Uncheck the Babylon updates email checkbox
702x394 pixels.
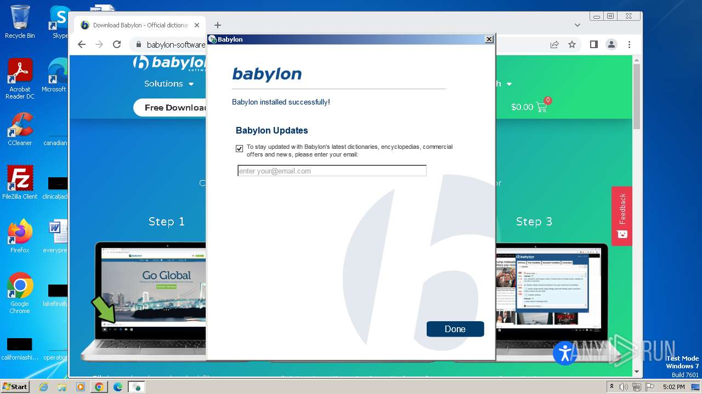point(239,148)
